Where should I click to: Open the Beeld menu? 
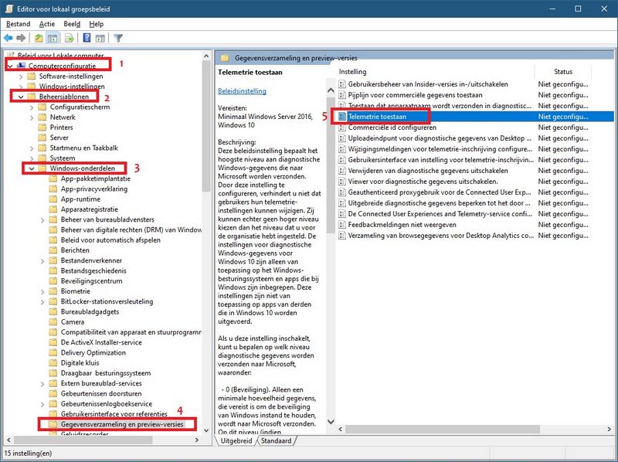pos(73,23)
